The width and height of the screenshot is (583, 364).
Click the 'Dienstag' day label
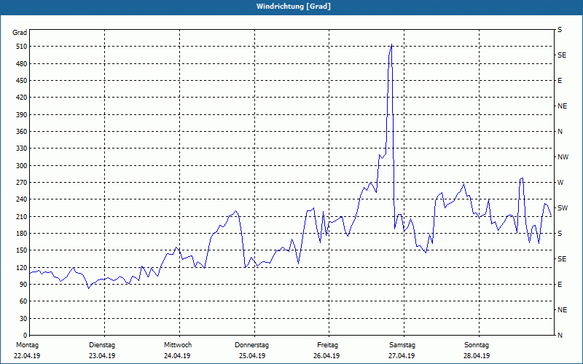102,345
